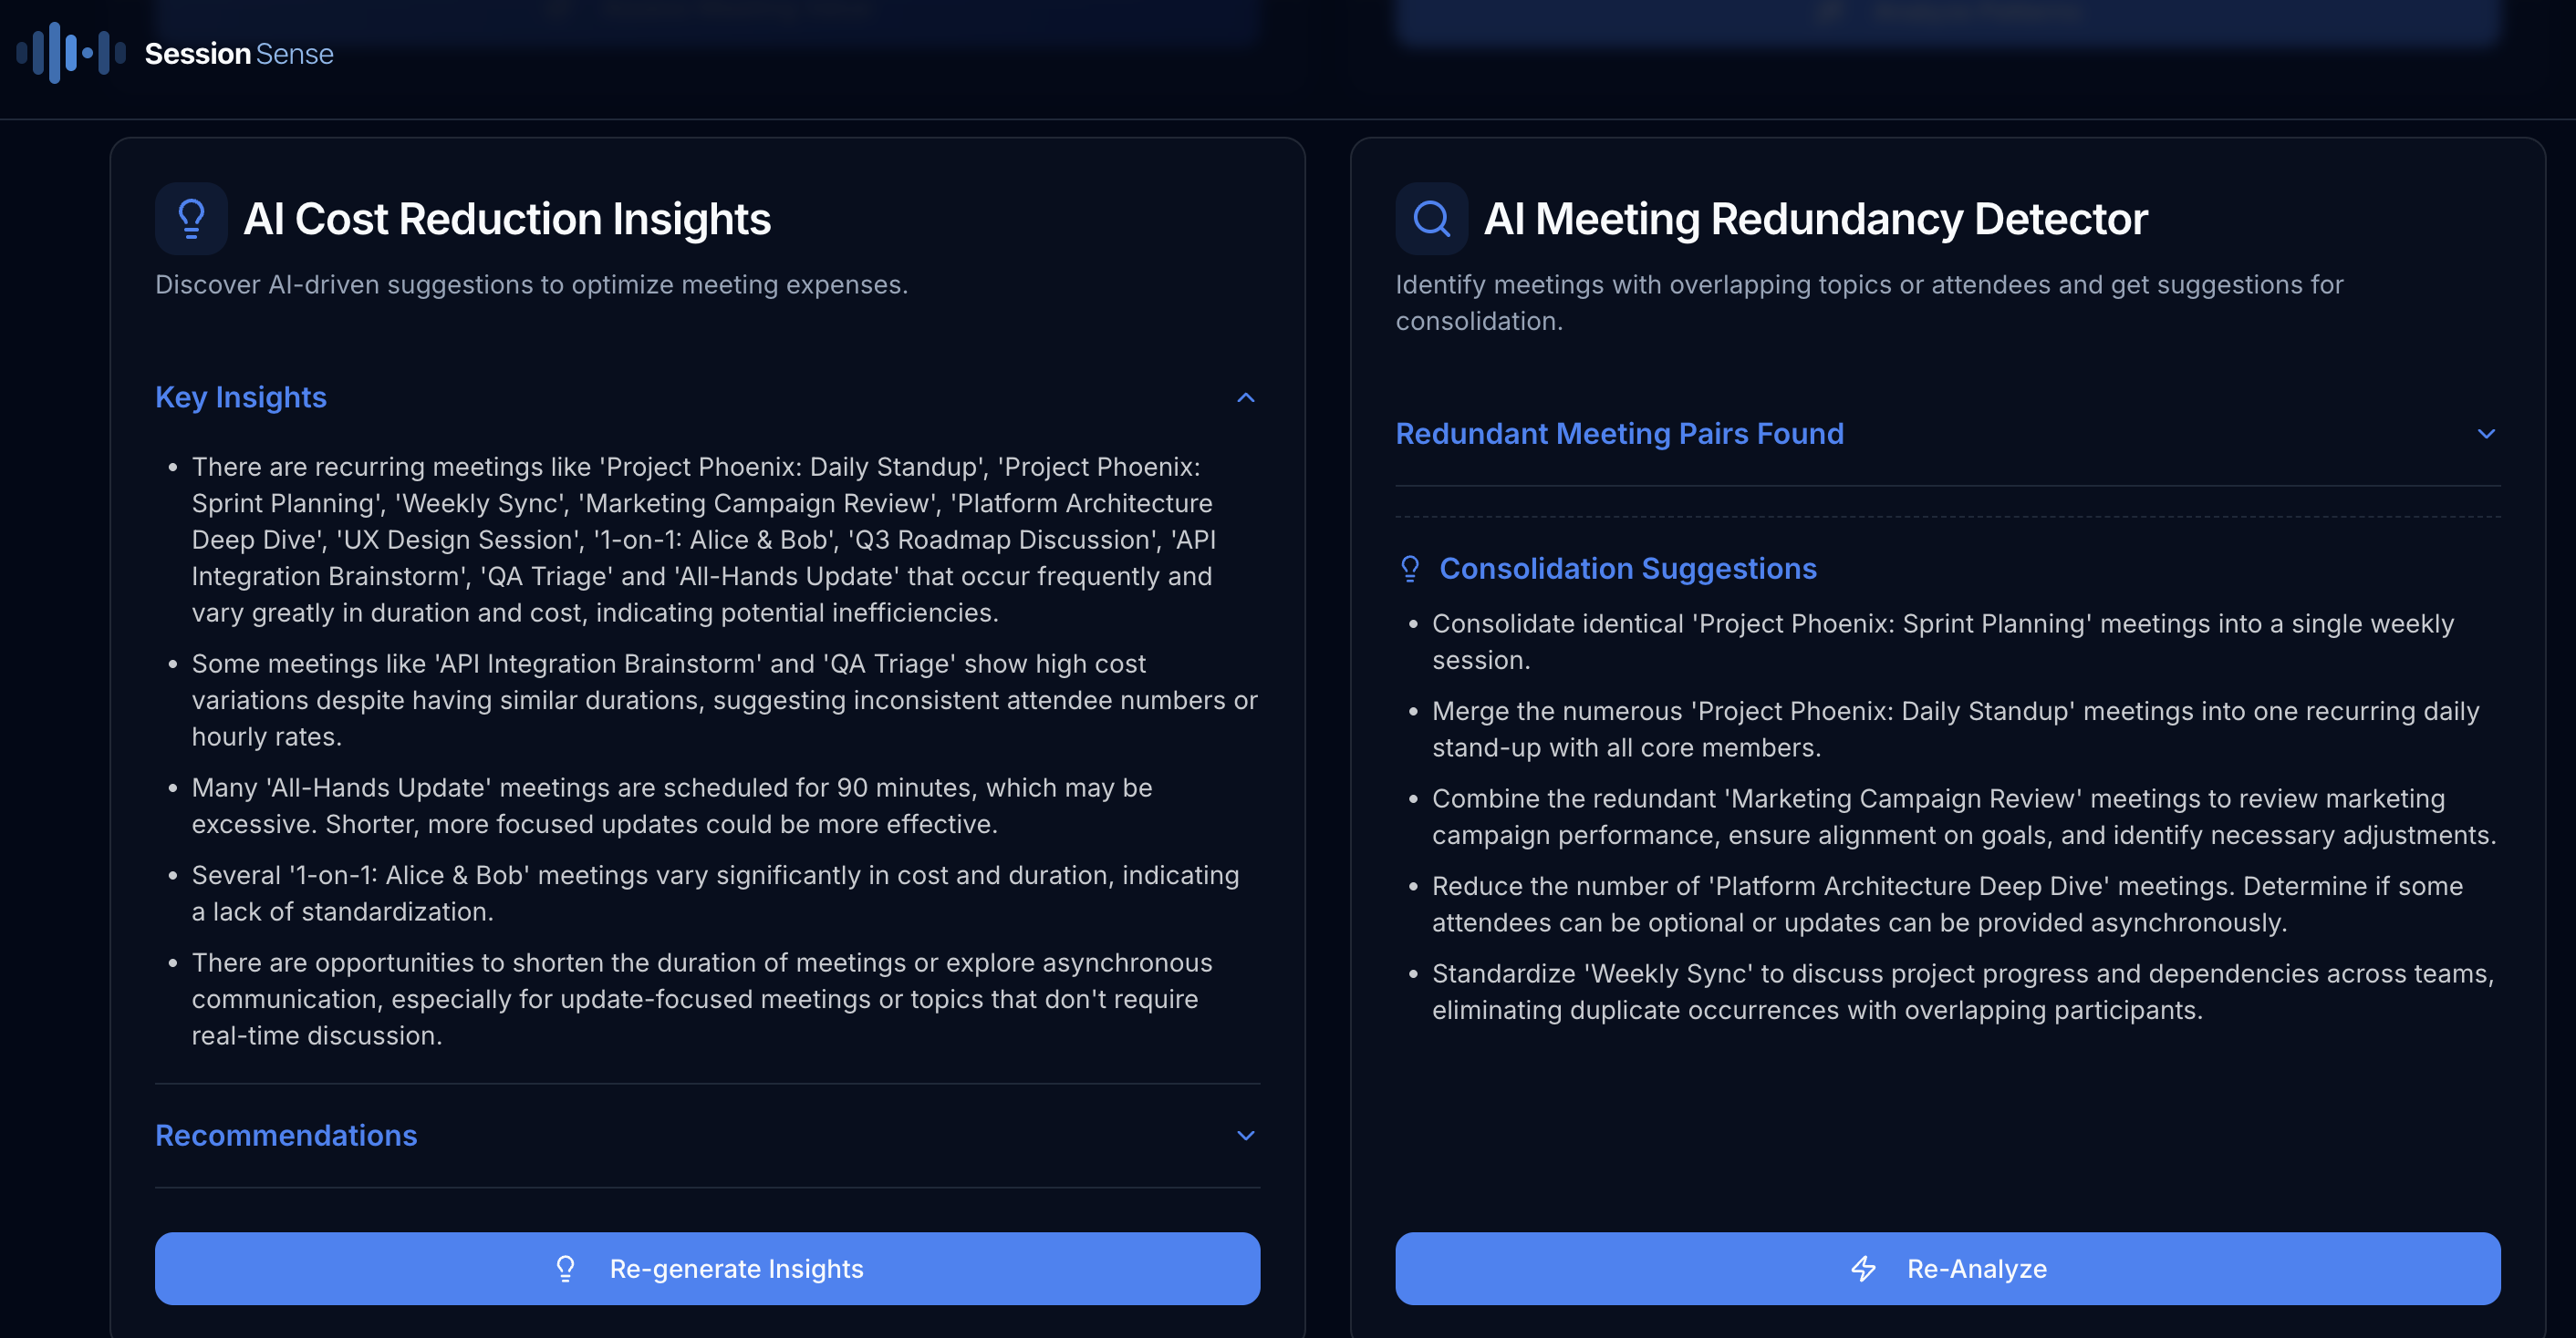The image size is (2576, 1338).
Task: Click the lightbulb icon inside the Re-generate Insights button
Action: point(566,1268)
